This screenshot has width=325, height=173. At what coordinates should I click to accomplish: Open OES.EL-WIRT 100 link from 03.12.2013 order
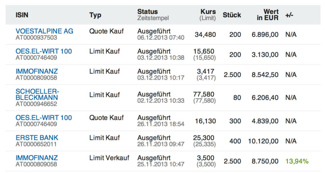point(43,51)
